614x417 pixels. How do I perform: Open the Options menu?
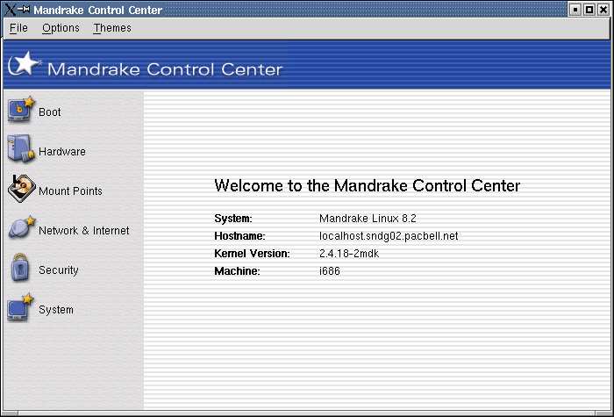click(61, 28)
